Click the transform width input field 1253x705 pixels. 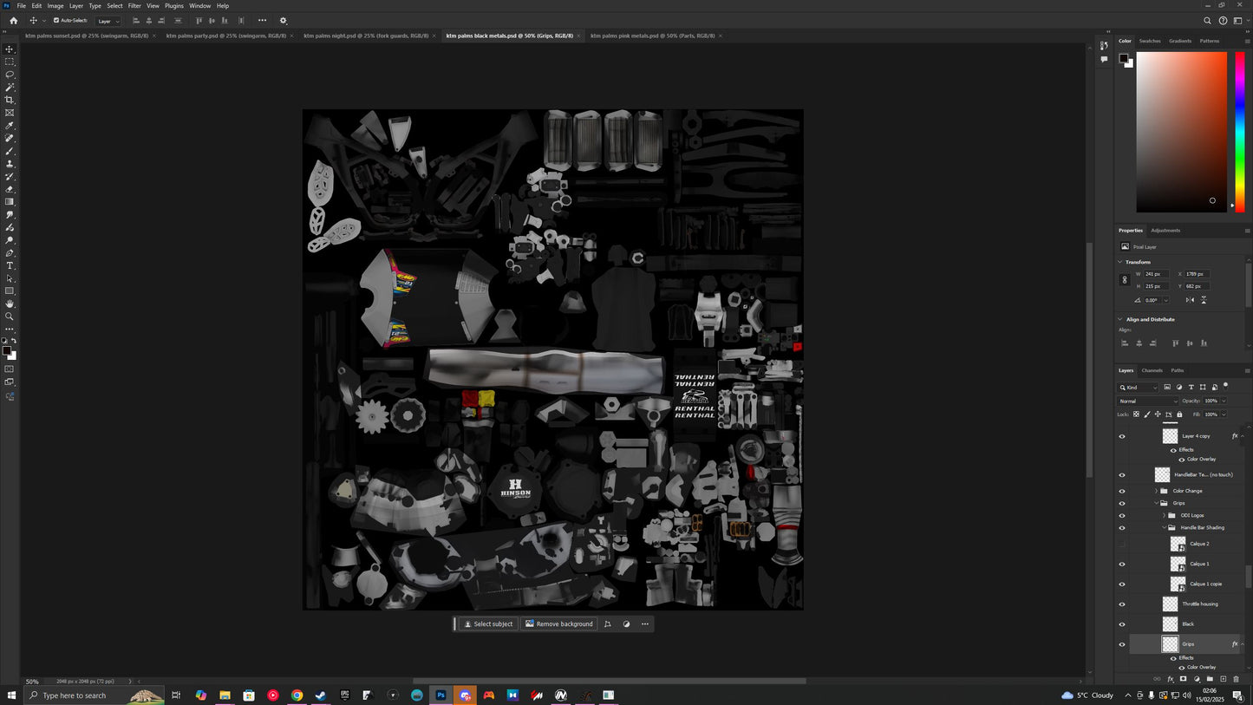pos(1156,274)
